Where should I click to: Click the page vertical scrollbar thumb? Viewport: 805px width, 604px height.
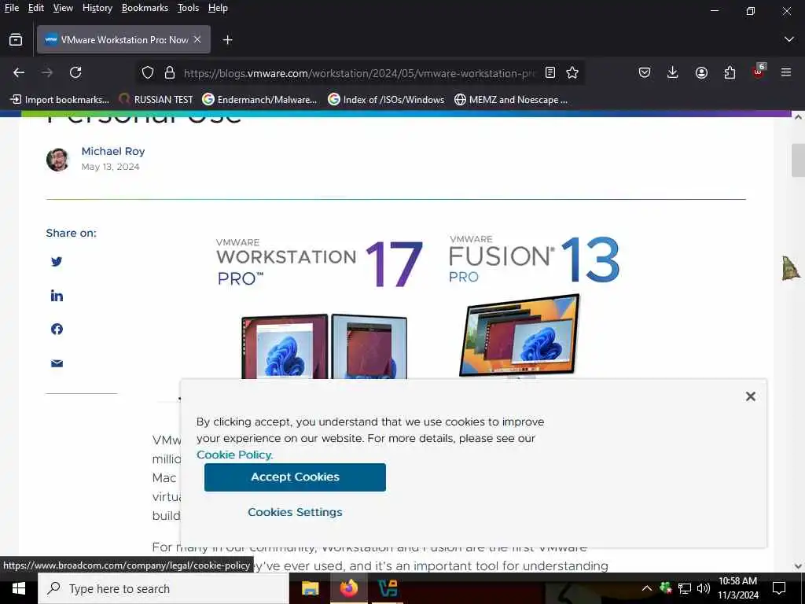[798, 160]
